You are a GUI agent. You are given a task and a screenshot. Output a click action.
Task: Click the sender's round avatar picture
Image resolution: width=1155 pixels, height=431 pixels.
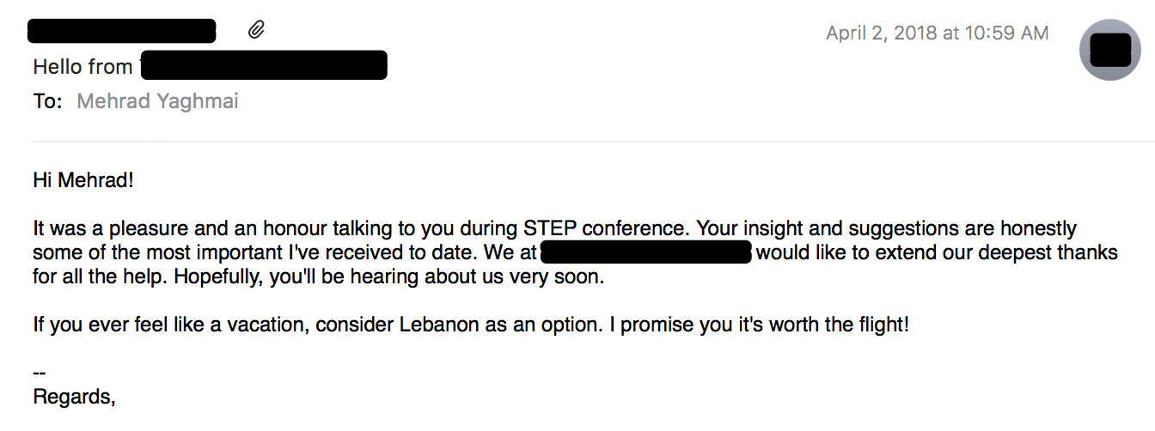1109,49
